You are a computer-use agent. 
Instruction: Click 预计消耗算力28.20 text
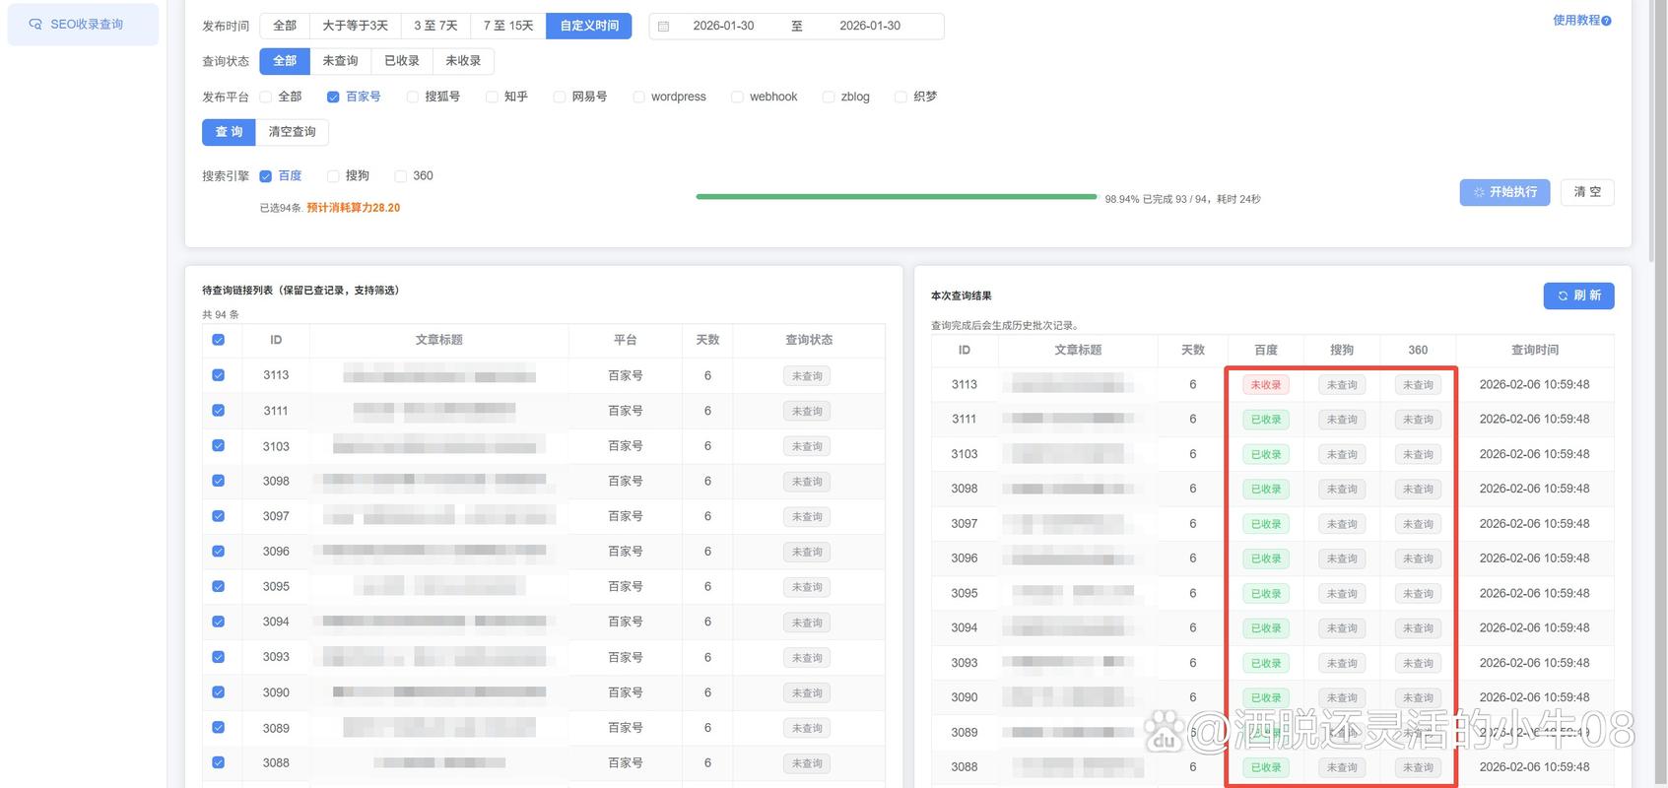click(x=354, y=208)
